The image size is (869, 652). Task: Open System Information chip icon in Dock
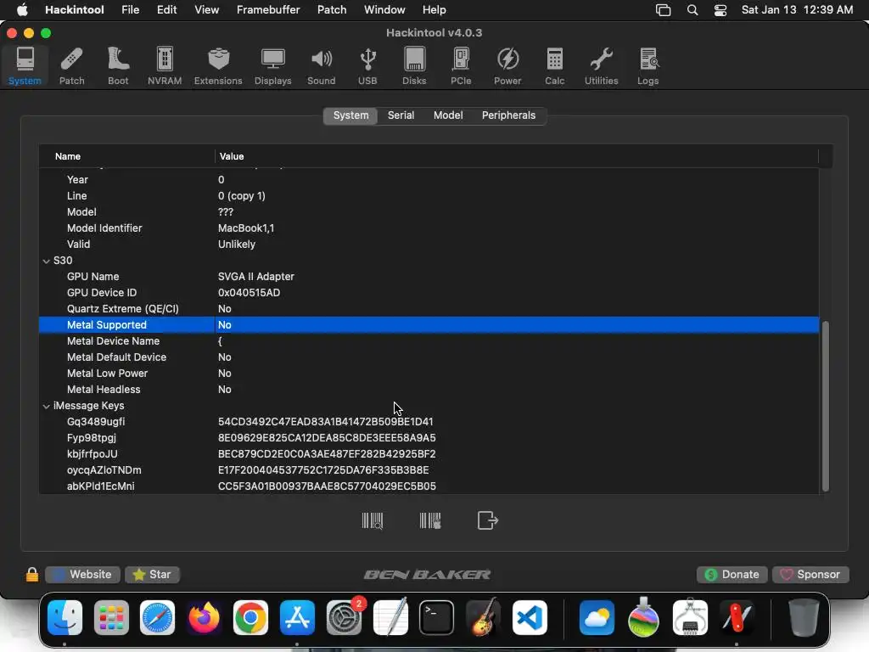(690, 618)
